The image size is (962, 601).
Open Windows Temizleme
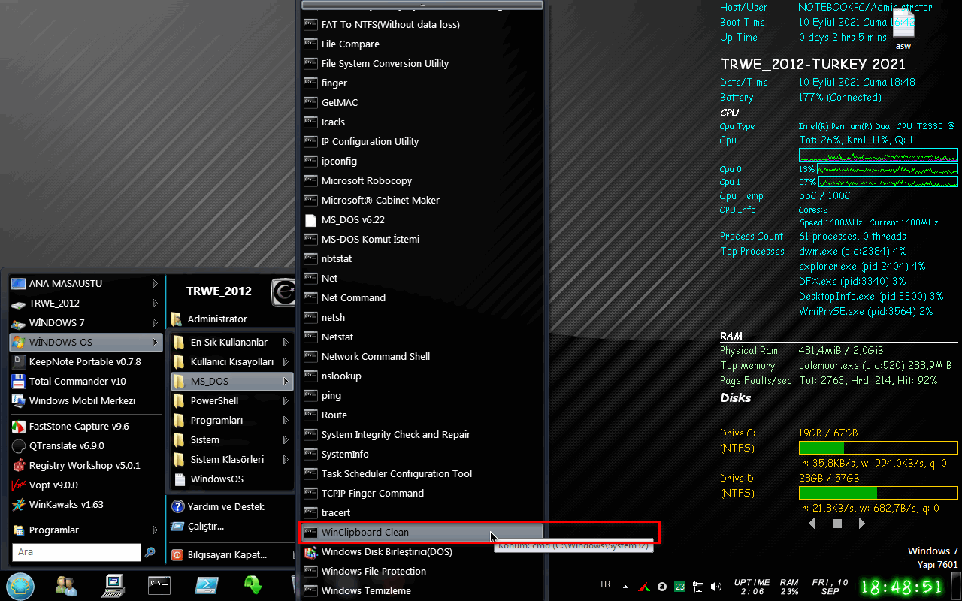pyautogui.click(x=422, y=590)
